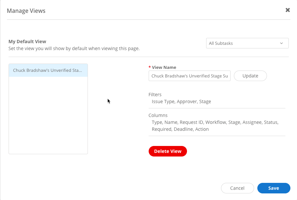Click the Manage Views title
The width and height of the screenshot is (297, 200).
coord(26,11)
